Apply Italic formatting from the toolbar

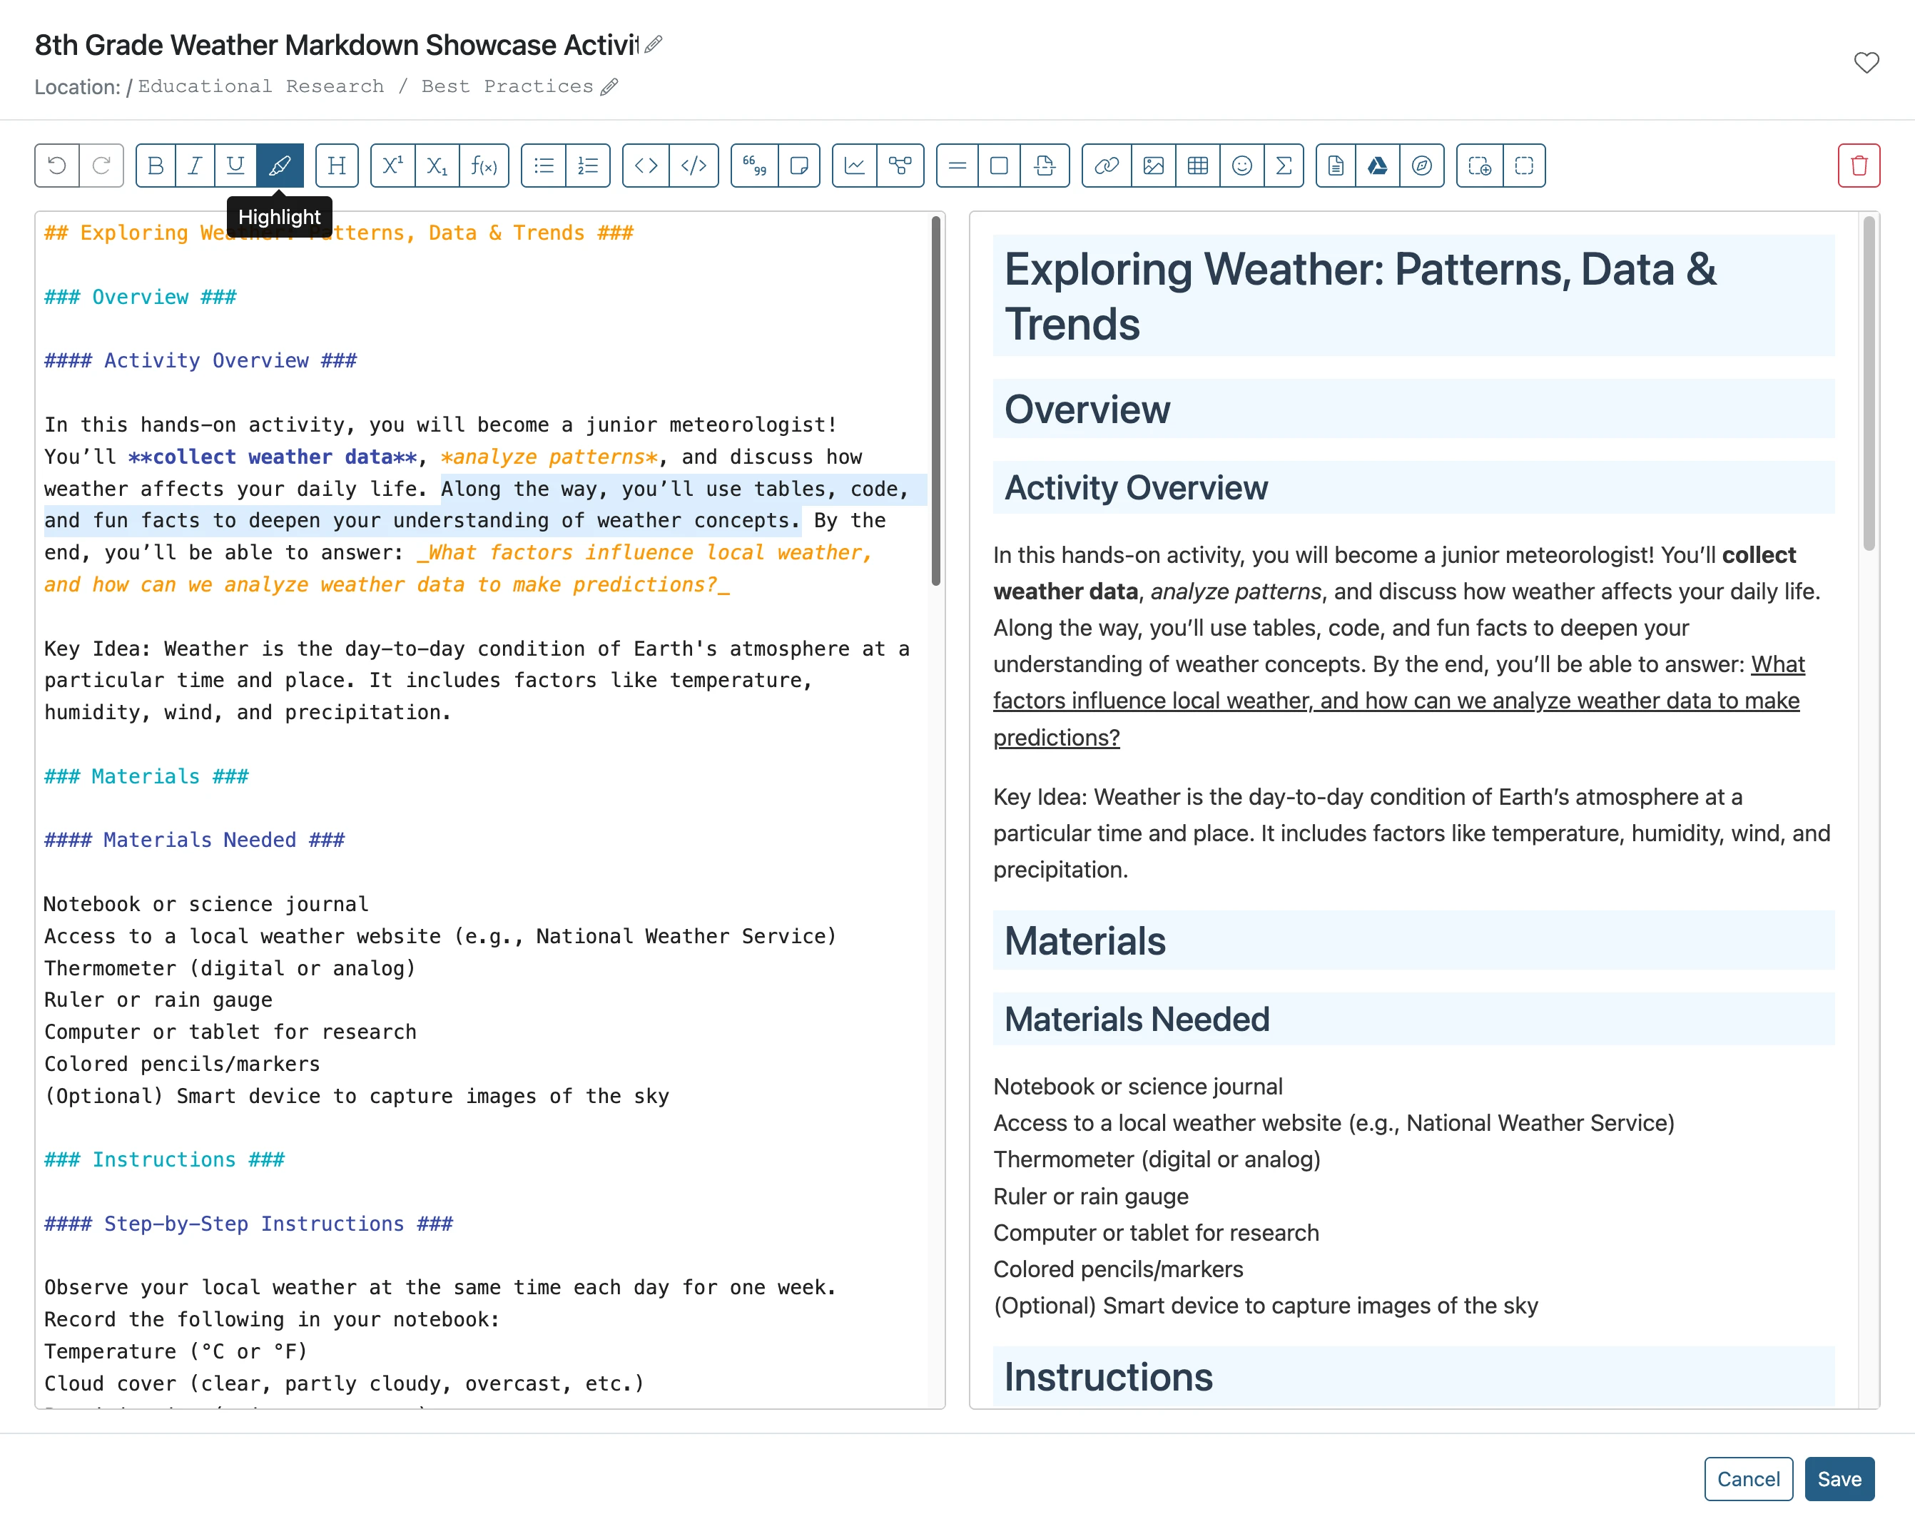tap(195, 166)
